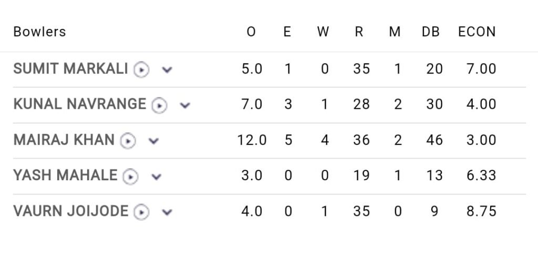Open YASH MAHALE player name

coord(65,176)
